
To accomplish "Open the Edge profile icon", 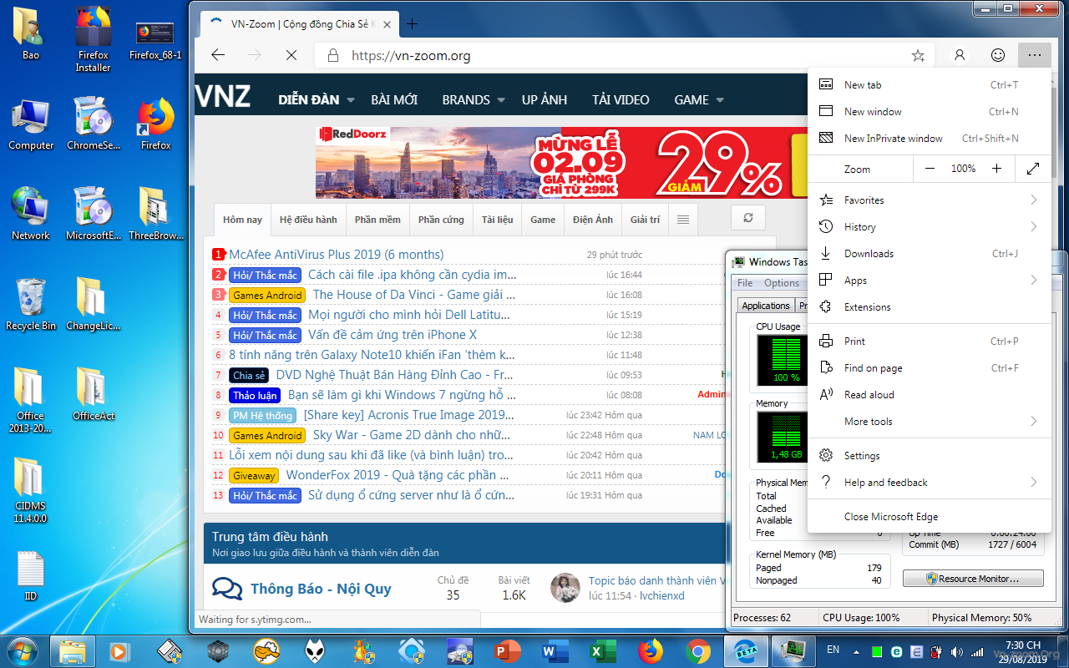I will pos(960,55).
